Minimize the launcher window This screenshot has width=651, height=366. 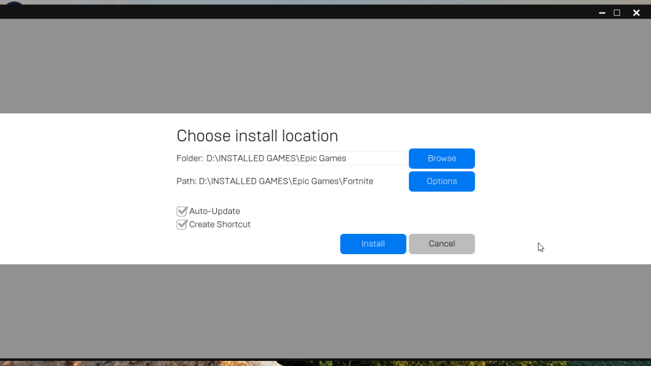point(602,13)
